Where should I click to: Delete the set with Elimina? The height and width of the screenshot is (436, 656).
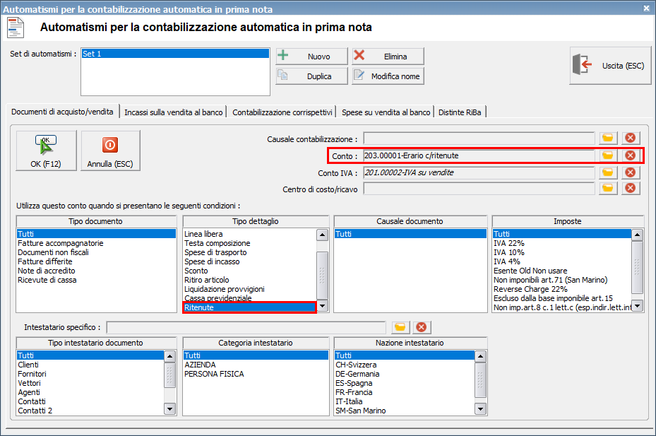[x=388, y=56]
